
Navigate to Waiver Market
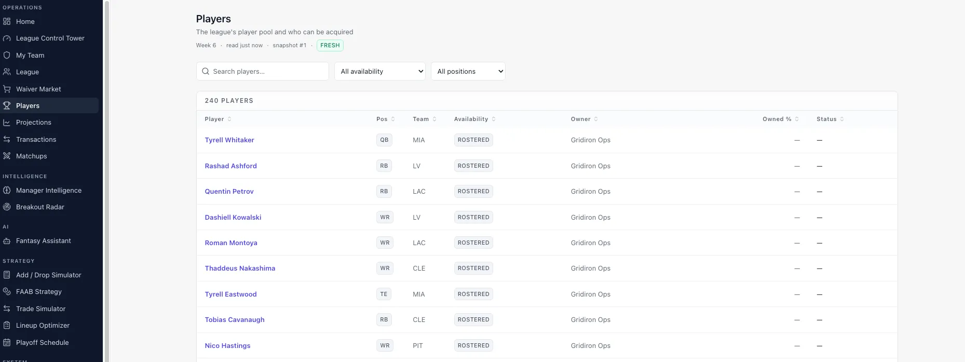point(49,89)
